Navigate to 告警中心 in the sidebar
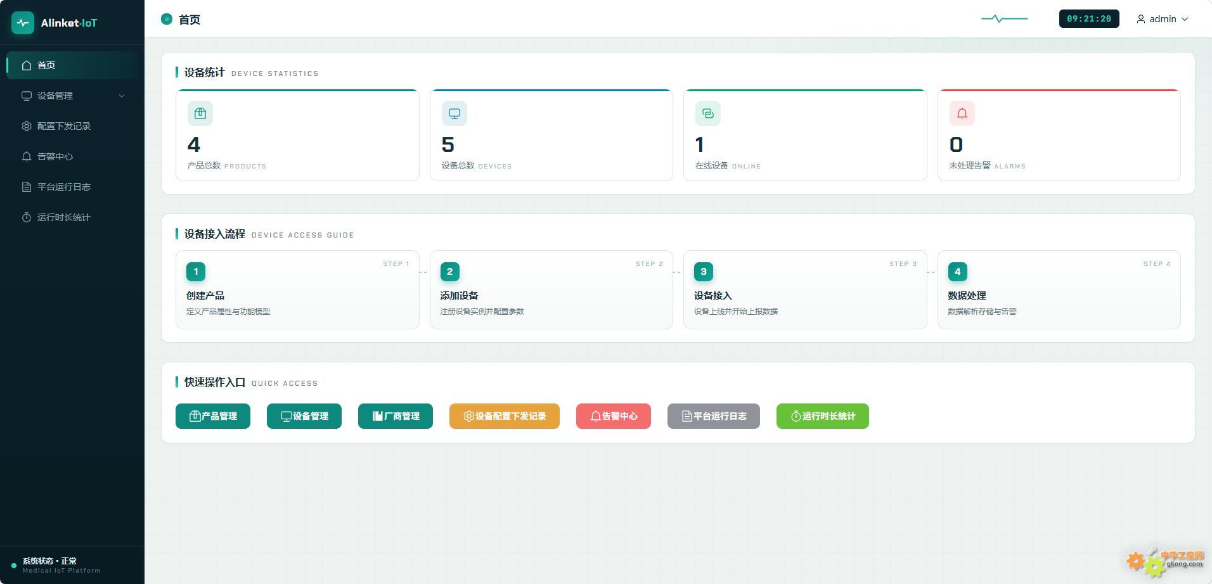This screenshot has height=584, width=1212. coord(72,156)
